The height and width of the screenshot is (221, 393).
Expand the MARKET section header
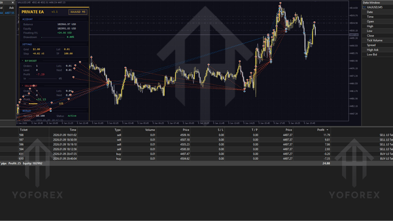[x=27, y=111]
